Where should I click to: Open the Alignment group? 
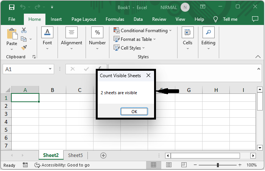click(x=72, y=38)
